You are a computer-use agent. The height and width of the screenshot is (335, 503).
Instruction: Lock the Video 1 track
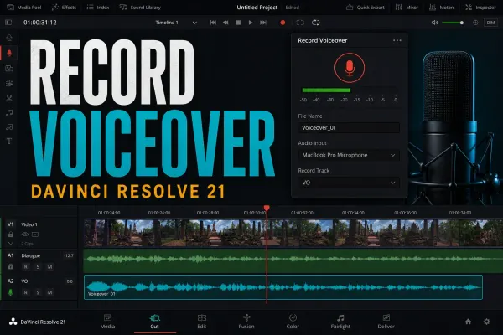tap(11, 234)
